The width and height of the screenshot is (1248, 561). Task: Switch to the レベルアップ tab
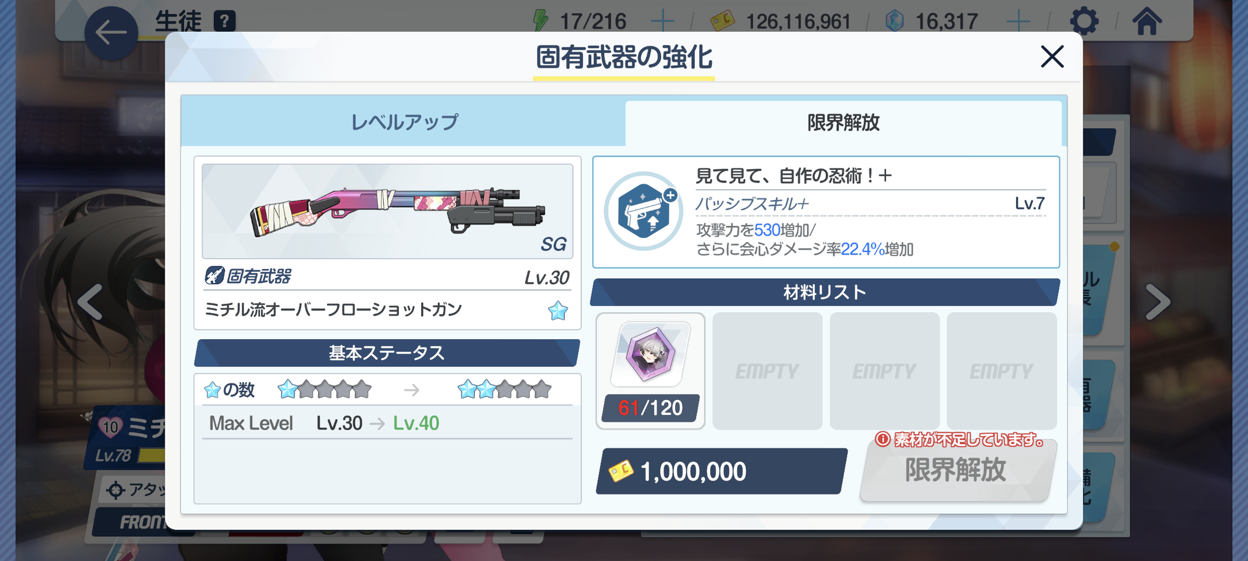tap(404, 122)
